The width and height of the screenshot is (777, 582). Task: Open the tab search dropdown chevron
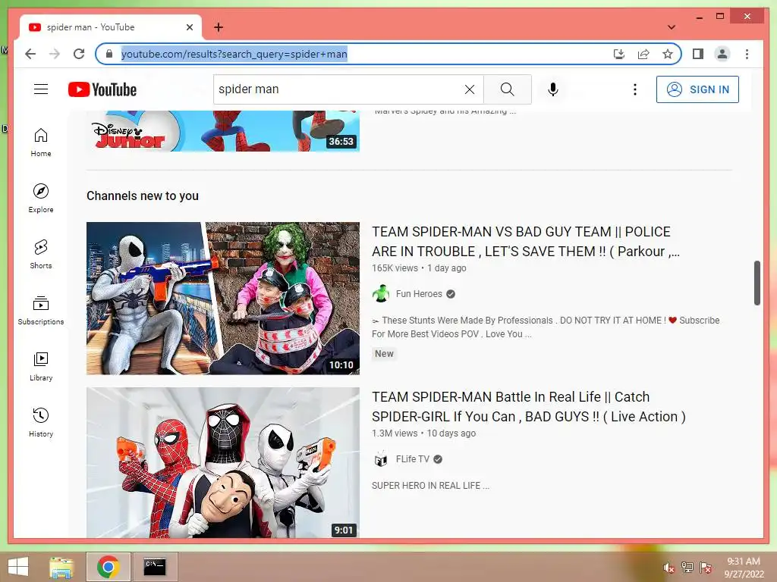click(x=672, y=27)
